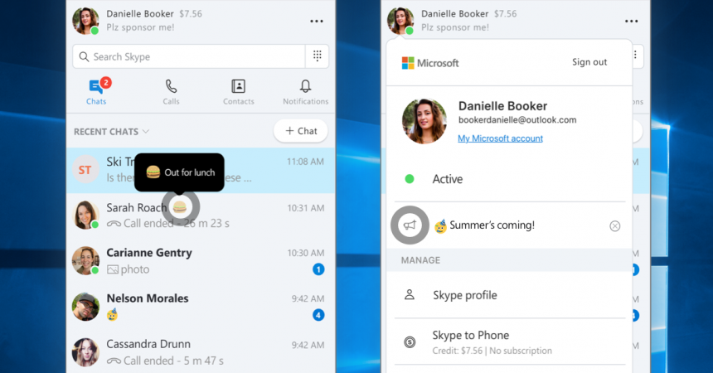
Task: Click the Skype credit icon beside Skype to Phone
Action: click(x=410, y=342)
